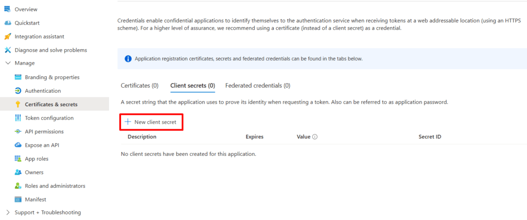This screenshot has height=220, width=527.
Task: Open Roles and administrators page
Action: (x=55, y=186)
